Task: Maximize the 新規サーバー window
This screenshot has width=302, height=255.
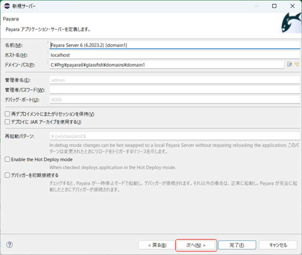Action: point(274,6)
